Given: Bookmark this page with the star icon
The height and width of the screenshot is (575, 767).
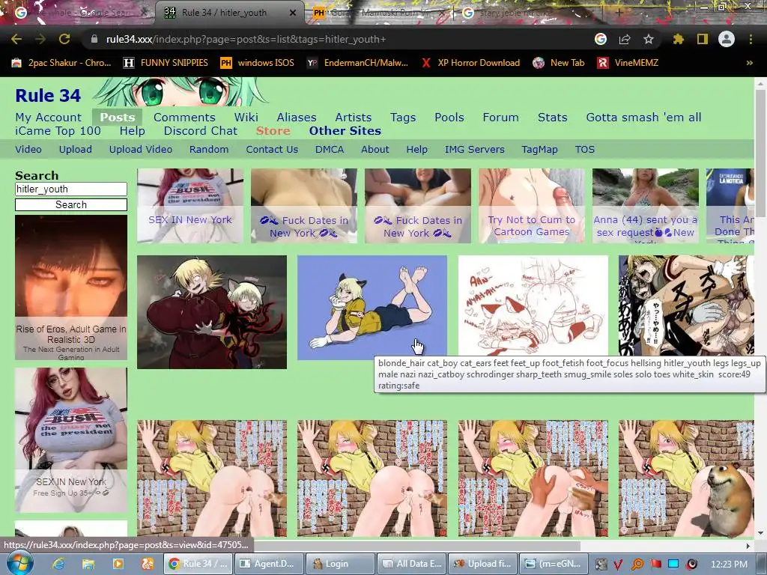Looking at the screenshot, I should (649, 39).
